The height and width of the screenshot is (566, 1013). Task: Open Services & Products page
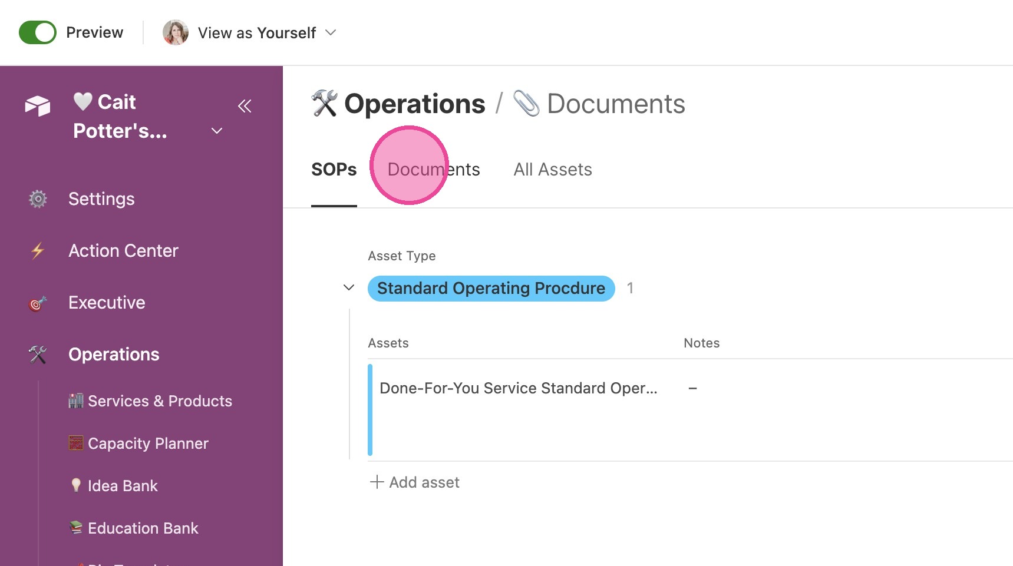coord(150,401)
